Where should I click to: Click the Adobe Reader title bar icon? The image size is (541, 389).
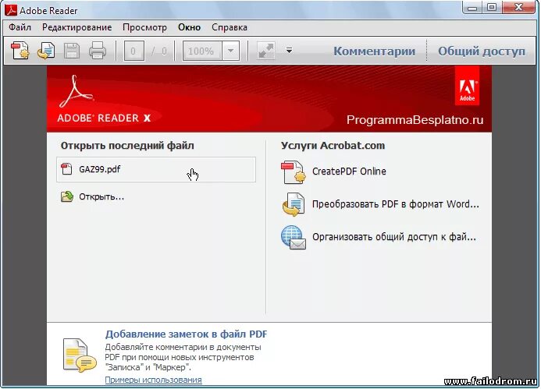(x=11, y=10)
